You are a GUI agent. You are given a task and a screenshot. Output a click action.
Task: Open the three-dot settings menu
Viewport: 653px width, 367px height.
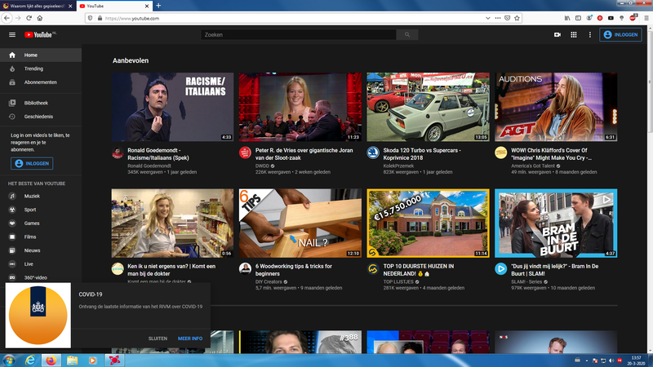[x=589, y=35]
